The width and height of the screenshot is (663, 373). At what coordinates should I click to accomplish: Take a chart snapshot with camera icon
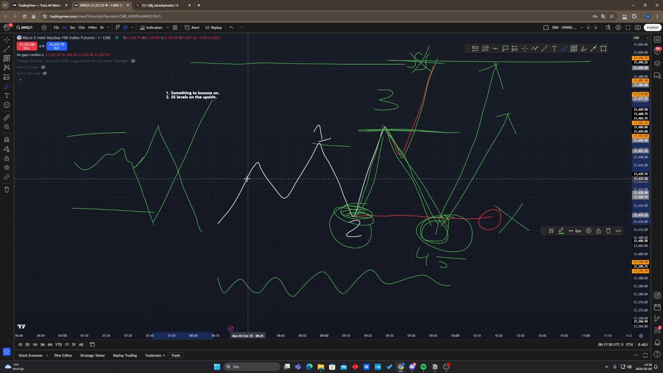[638, 28]
